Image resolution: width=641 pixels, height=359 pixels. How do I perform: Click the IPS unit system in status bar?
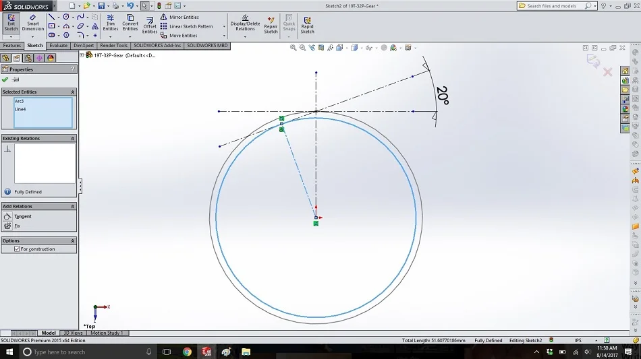click(x=578, y=340)
